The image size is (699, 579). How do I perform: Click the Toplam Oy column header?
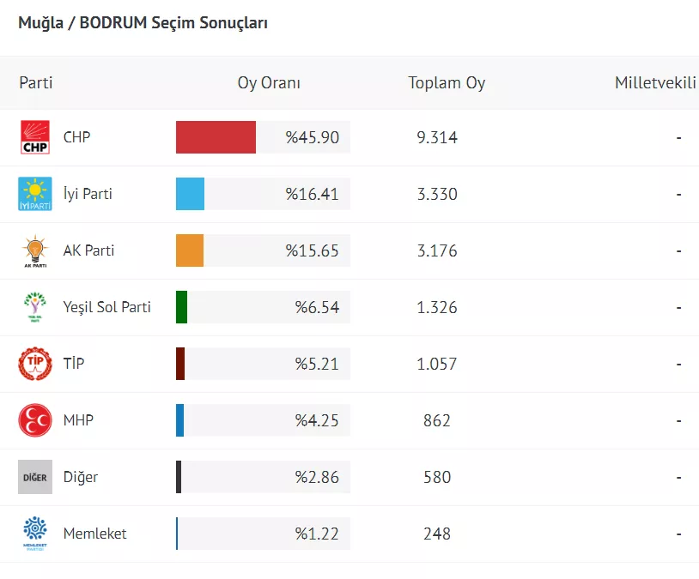[x=447, y=83]
